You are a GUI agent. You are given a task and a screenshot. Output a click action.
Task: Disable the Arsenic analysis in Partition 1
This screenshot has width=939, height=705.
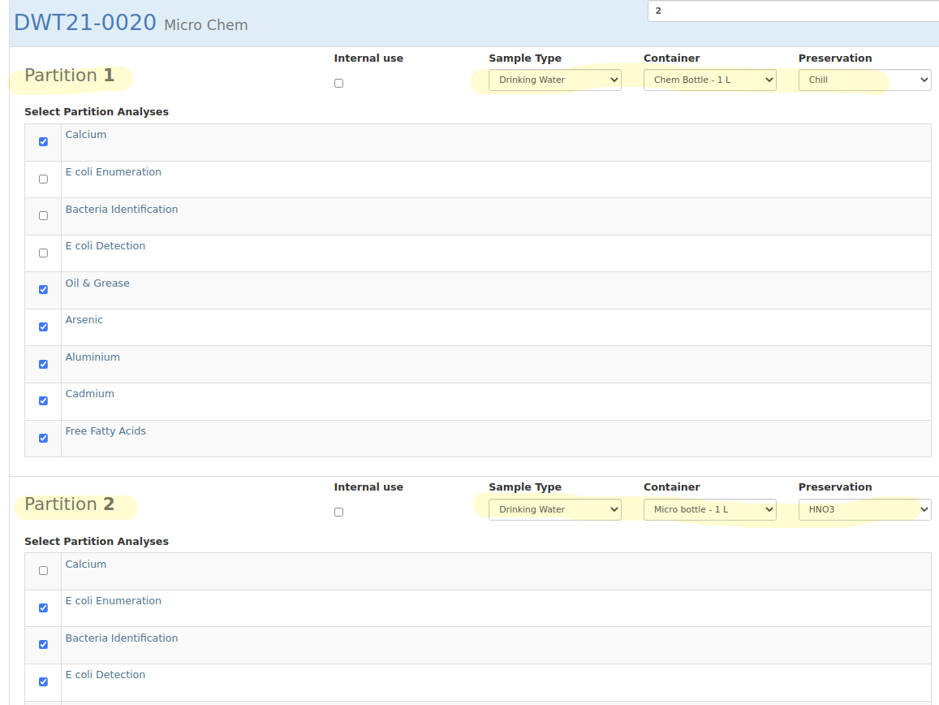(43, 327)
